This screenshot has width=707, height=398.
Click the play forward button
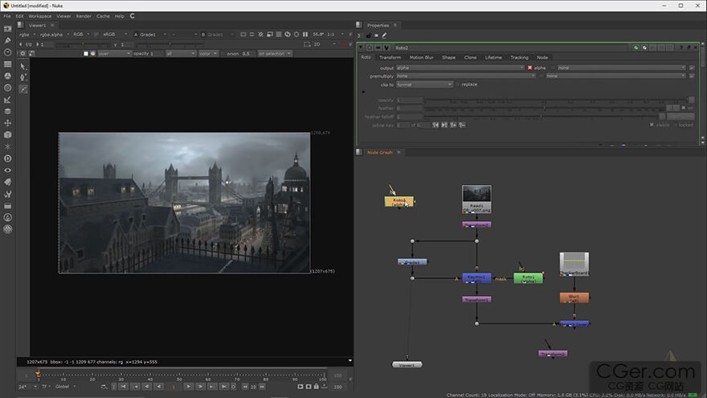click(x=189, y=387)
